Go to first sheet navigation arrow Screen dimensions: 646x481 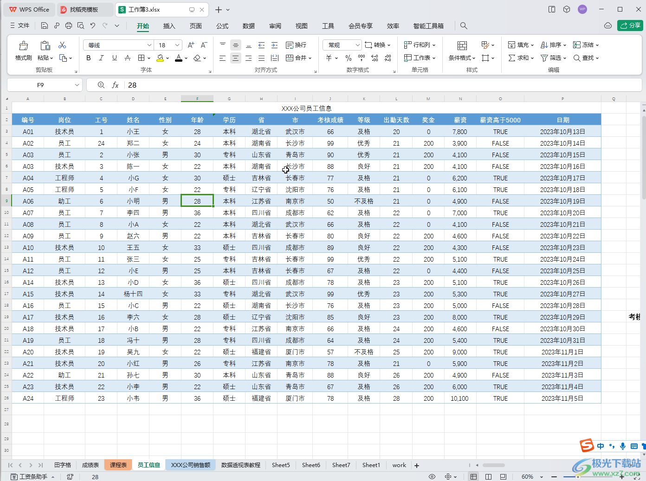(x=10, y=465)
